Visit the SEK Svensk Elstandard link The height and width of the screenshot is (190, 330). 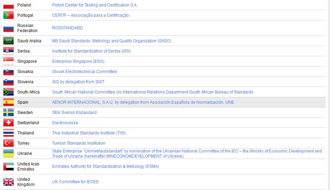point(74,113)
